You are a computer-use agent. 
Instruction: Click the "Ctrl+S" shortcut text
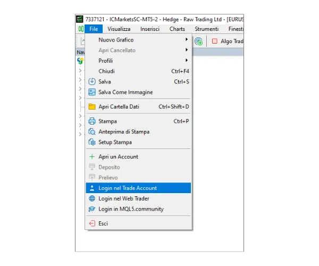coord(181,81)
